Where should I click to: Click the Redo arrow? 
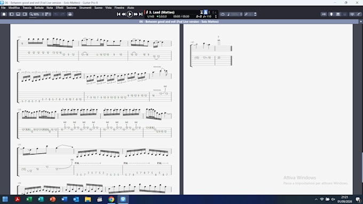[x=62, y=14]
